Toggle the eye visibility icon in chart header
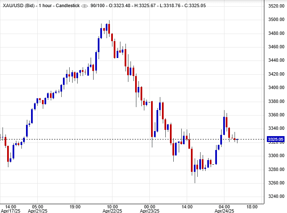The image size is (287, 213). tap(84, 6)
